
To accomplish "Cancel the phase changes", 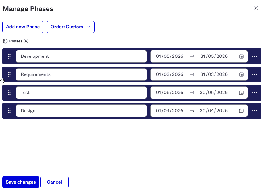I will tap(55, 182).
